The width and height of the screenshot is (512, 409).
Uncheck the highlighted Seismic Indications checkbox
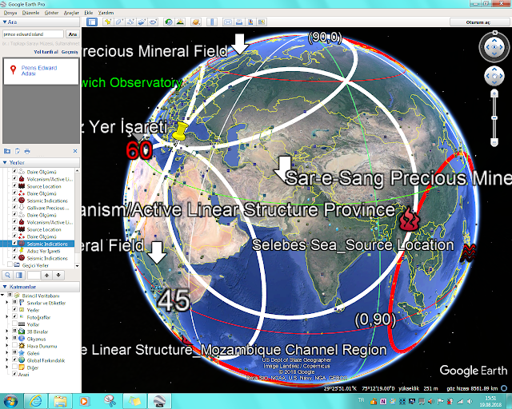pyautogui.click(x=14, y=244)
